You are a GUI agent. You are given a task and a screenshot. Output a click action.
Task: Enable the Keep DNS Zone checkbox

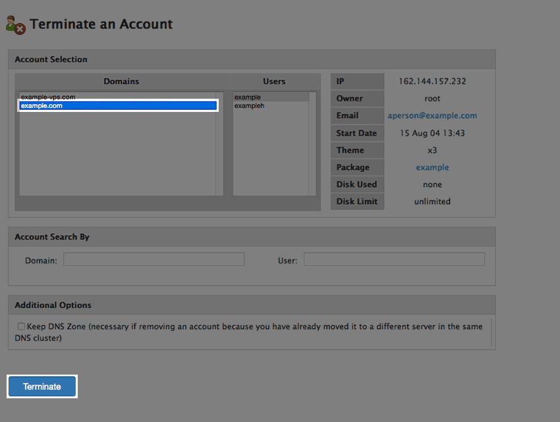[x=21, y=326]
